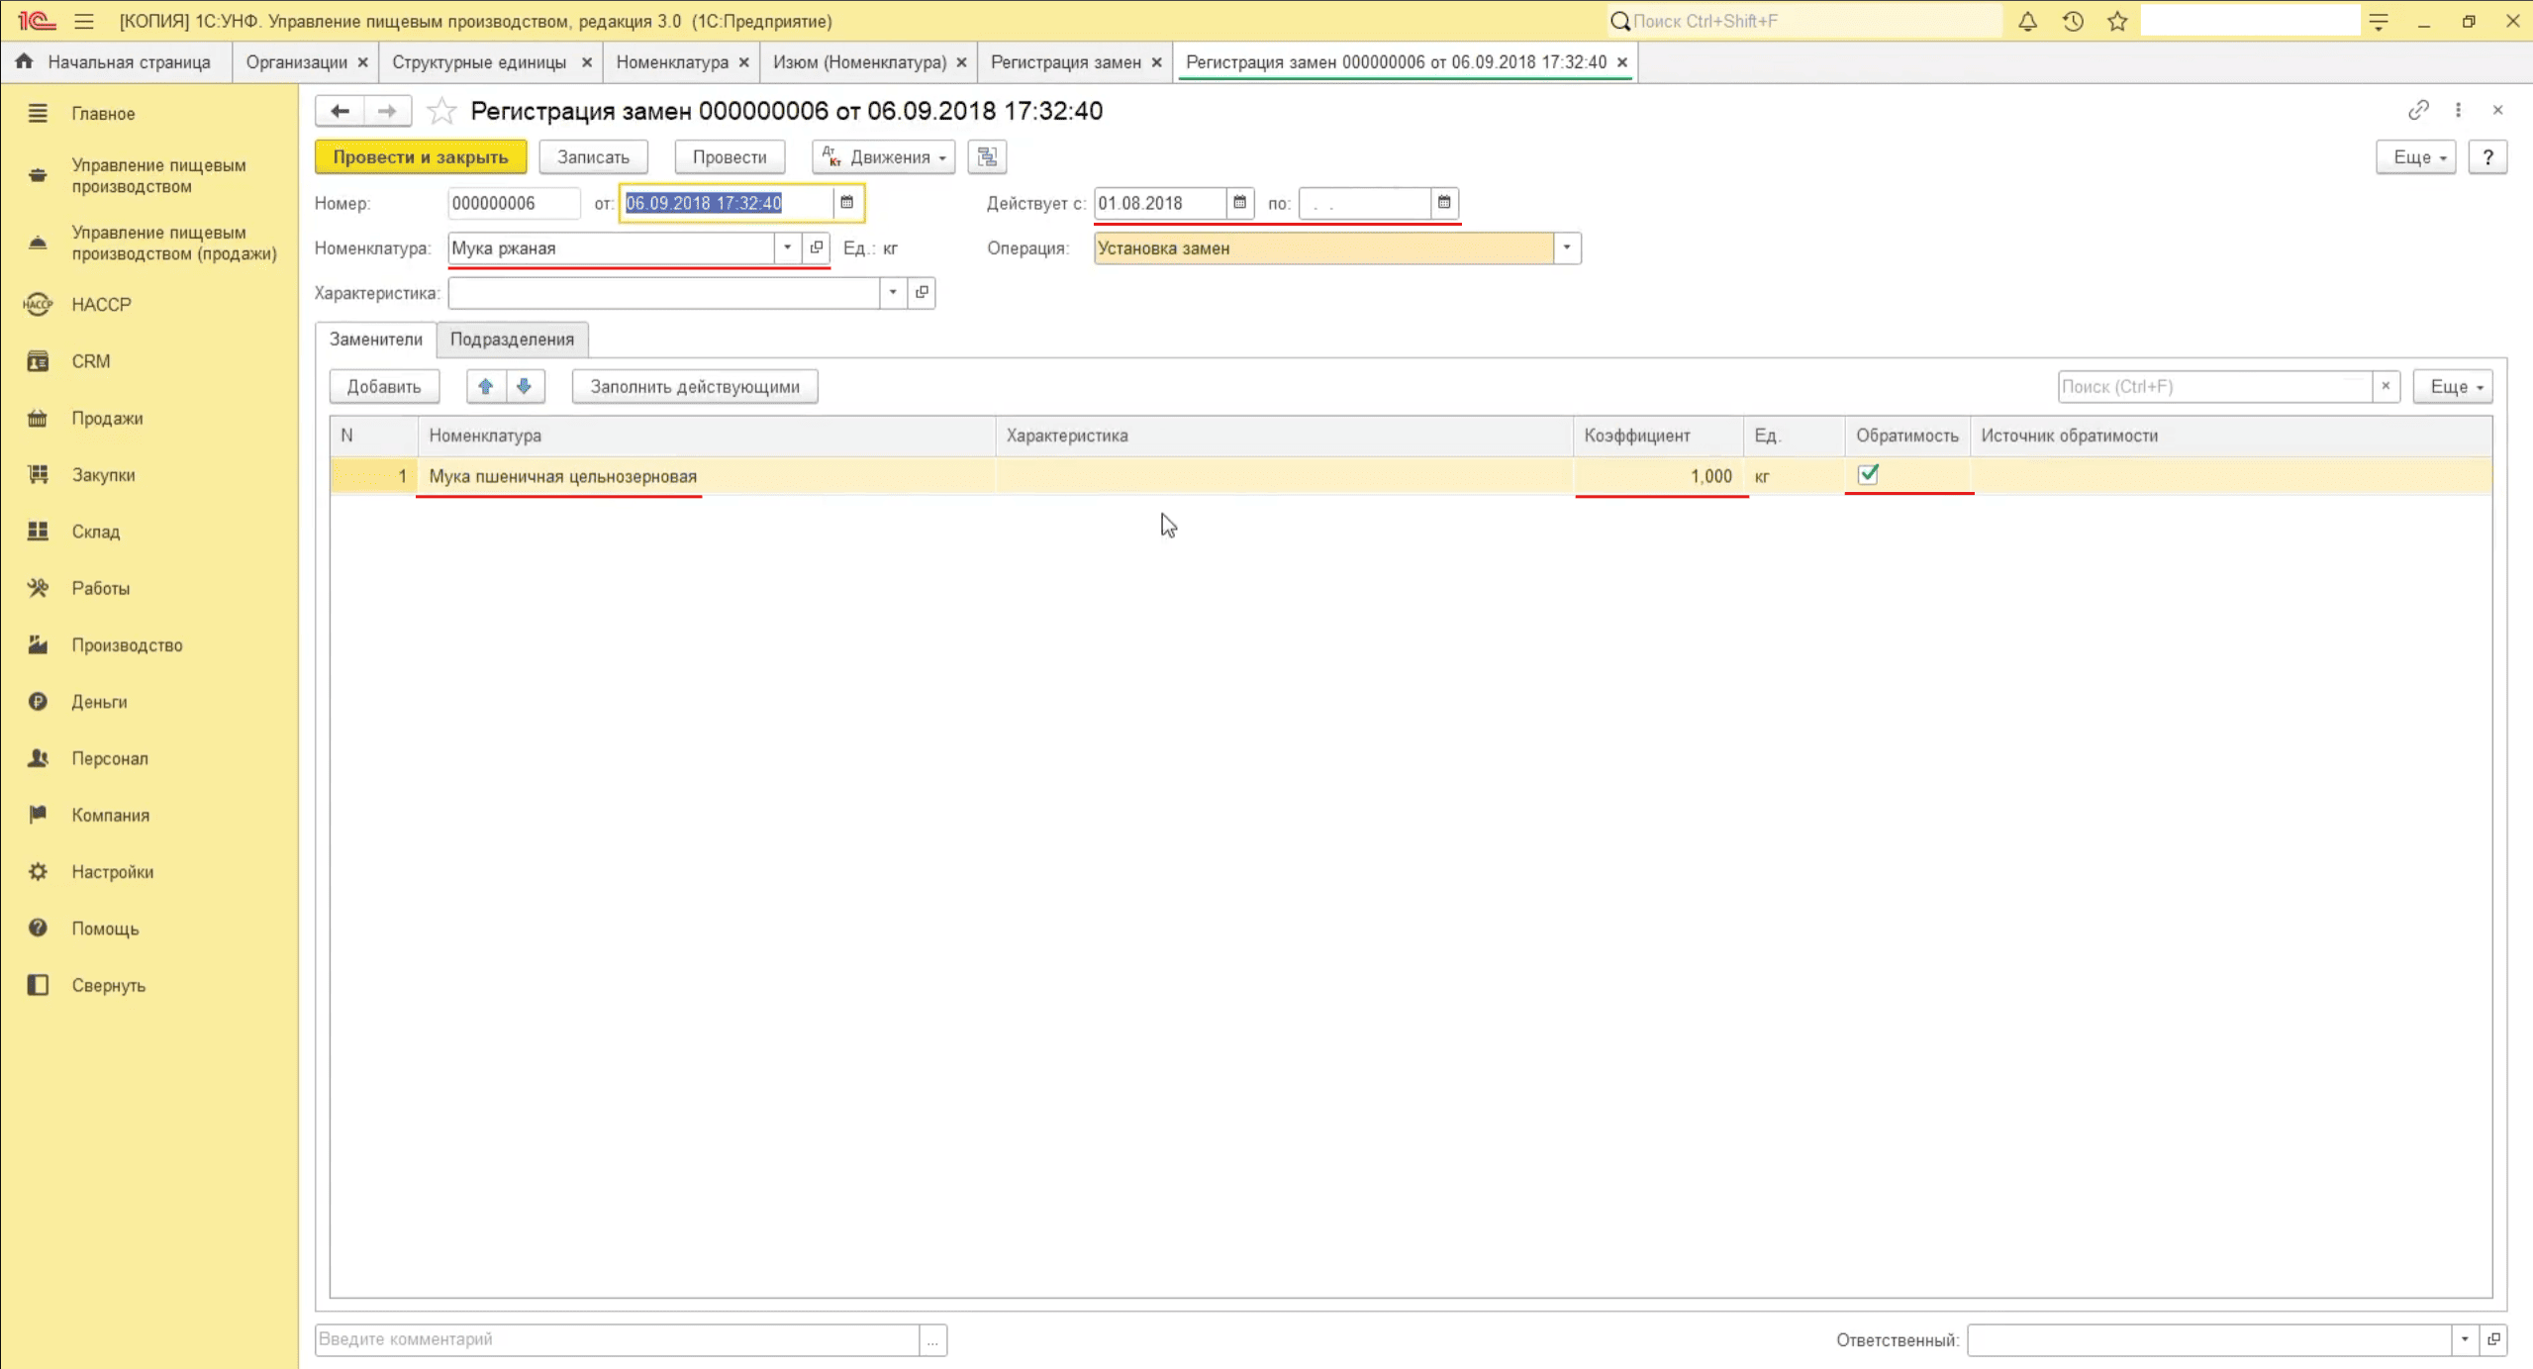Open window settings lines icon in title bar
This screenshot has height=1369, width=2533.
tap(2379, 21)
